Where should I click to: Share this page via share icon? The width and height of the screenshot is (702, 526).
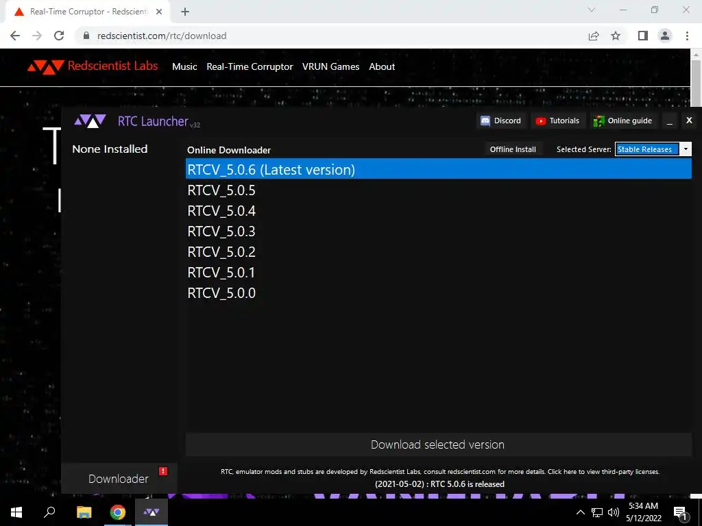[x=594, y=36]
